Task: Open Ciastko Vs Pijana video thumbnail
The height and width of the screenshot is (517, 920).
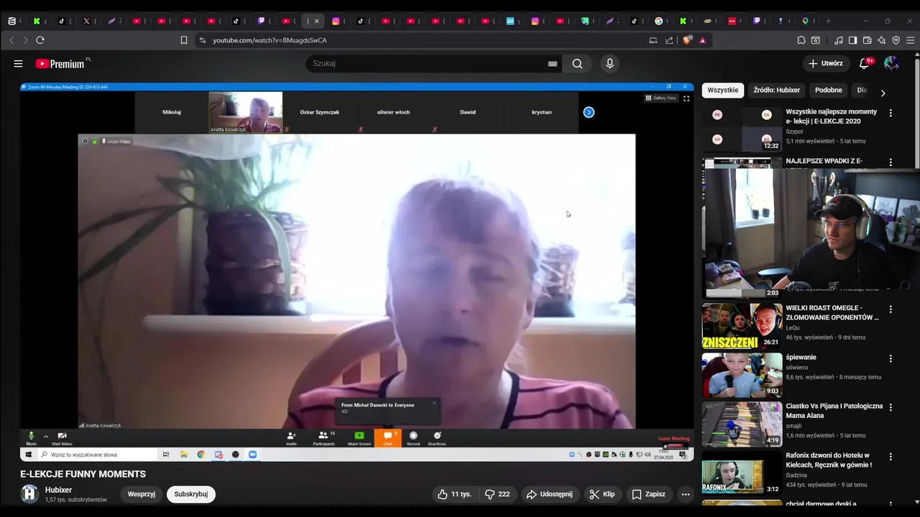Action: 742,424
